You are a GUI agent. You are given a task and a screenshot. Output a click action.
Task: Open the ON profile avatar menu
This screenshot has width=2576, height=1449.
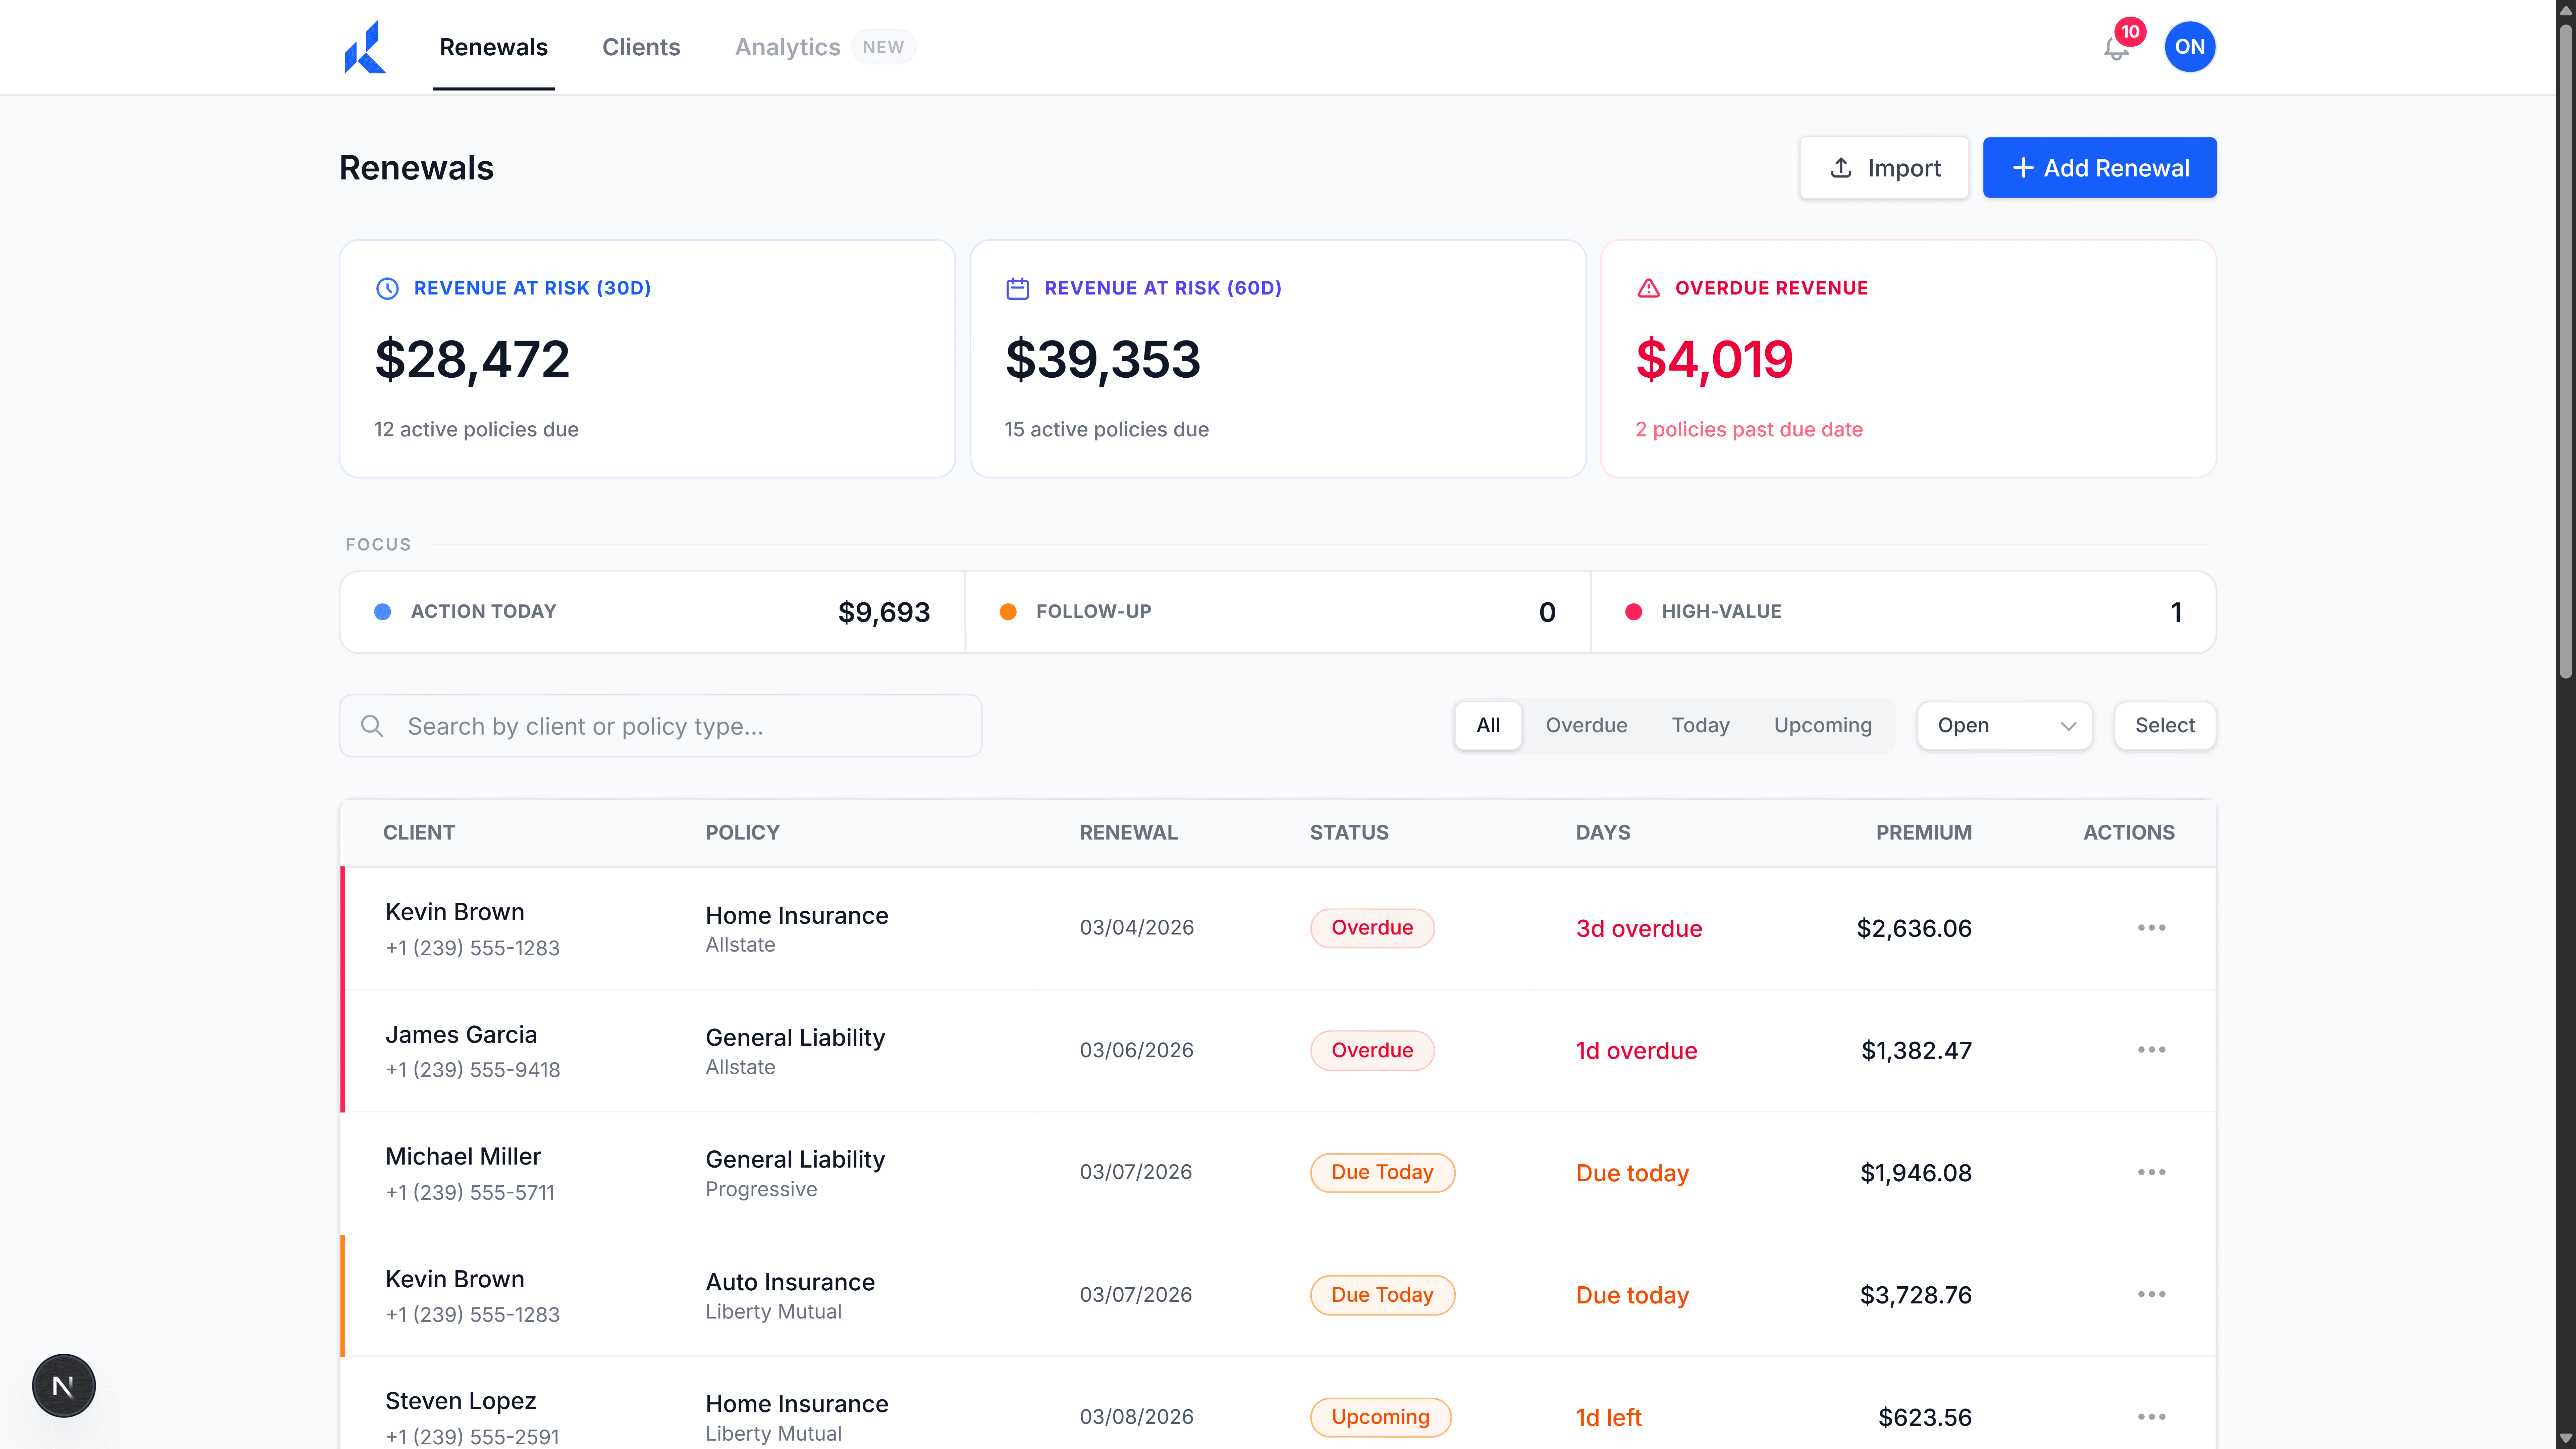click(2190, 46)
